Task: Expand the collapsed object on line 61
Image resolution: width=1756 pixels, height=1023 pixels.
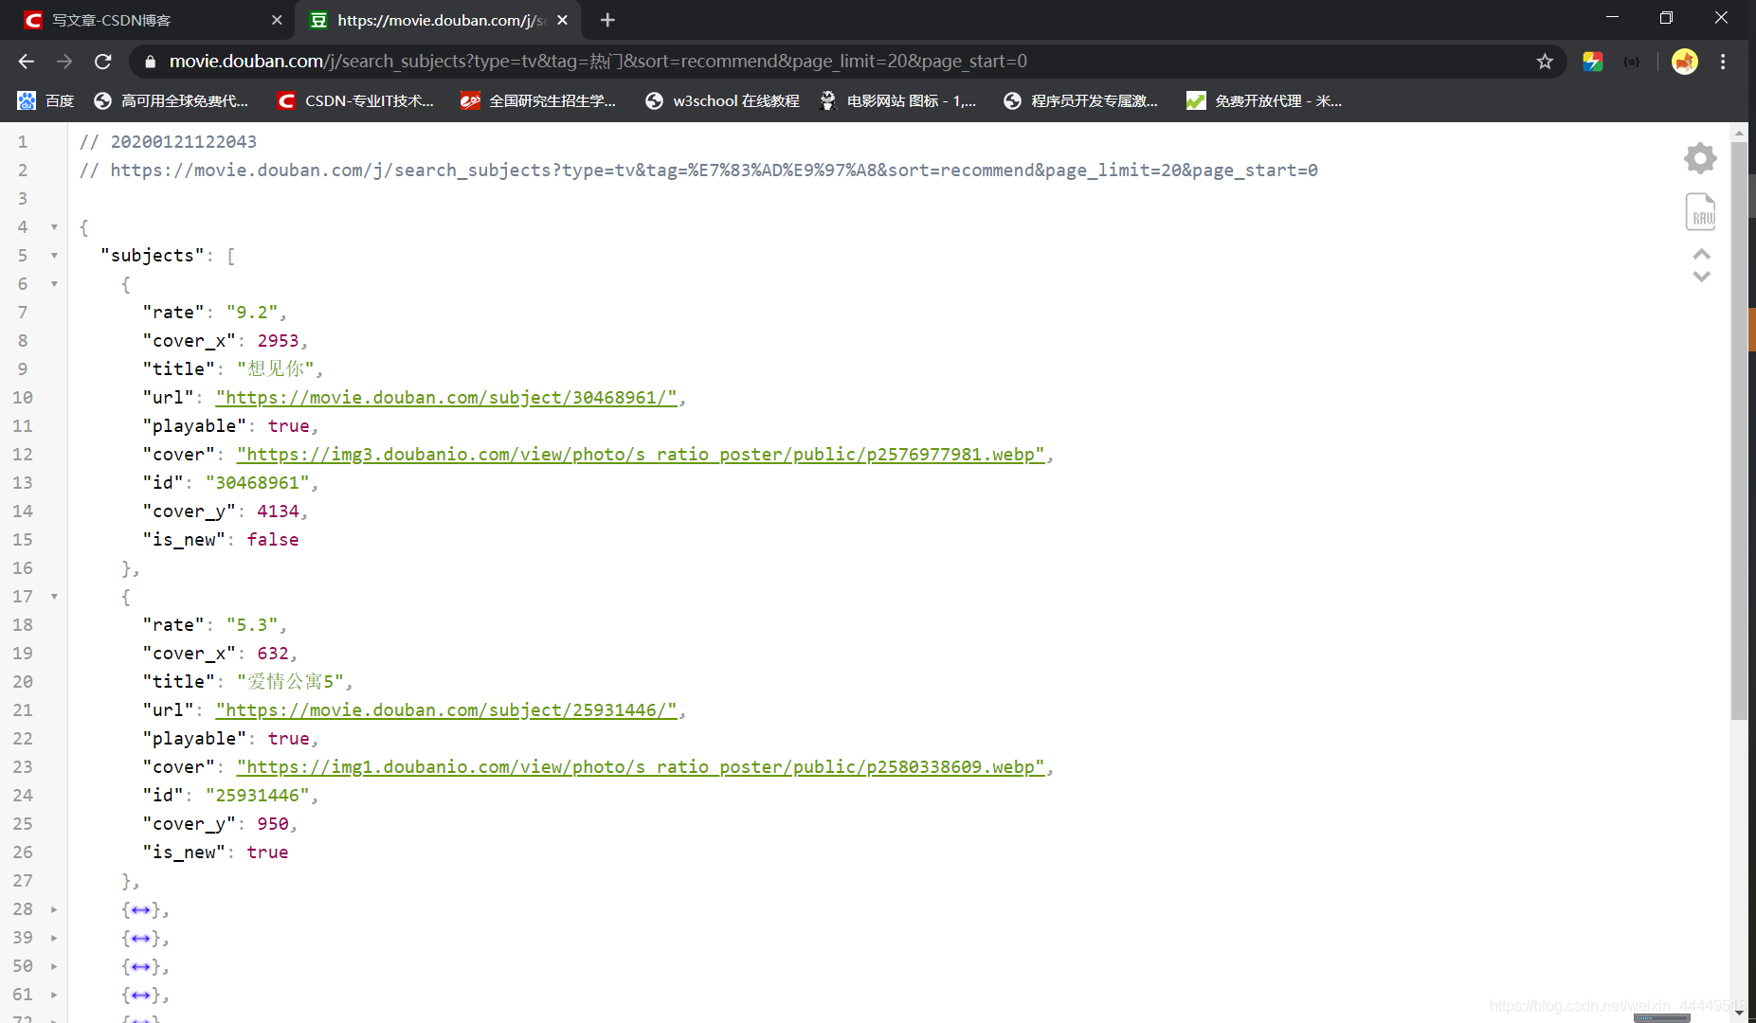Action: [x=54, y=995]
